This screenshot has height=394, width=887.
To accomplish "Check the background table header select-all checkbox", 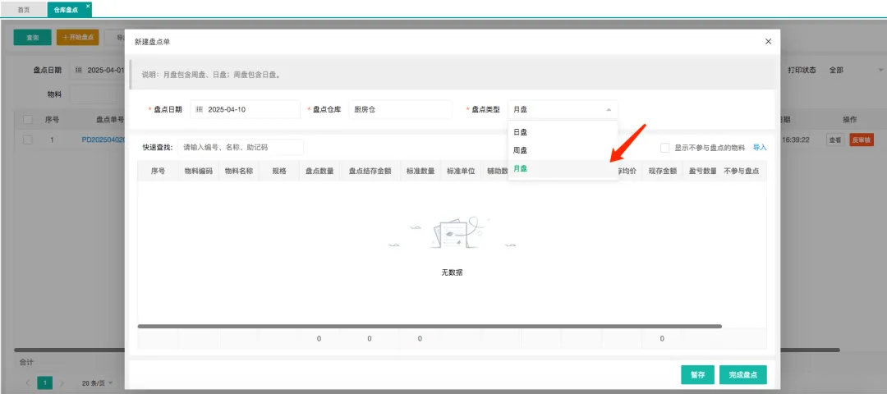I will click(x=28, y=120).
